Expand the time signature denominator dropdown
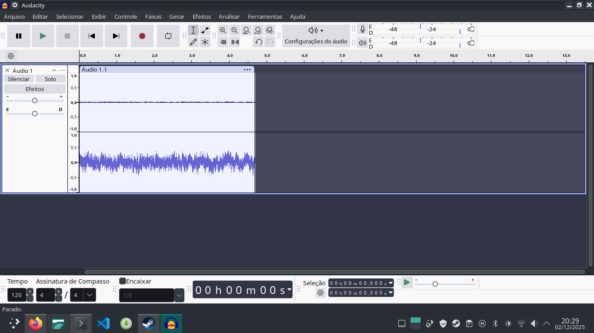The width and height of the screenshot is (594, 333). click(89, 295)
